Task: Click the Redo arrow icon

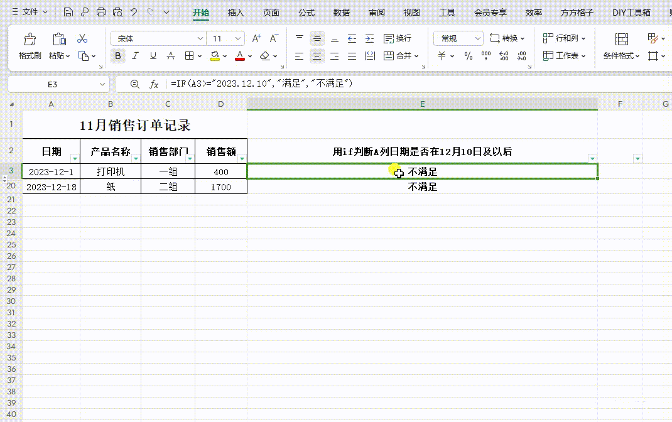Action: (x=150, y=12)
